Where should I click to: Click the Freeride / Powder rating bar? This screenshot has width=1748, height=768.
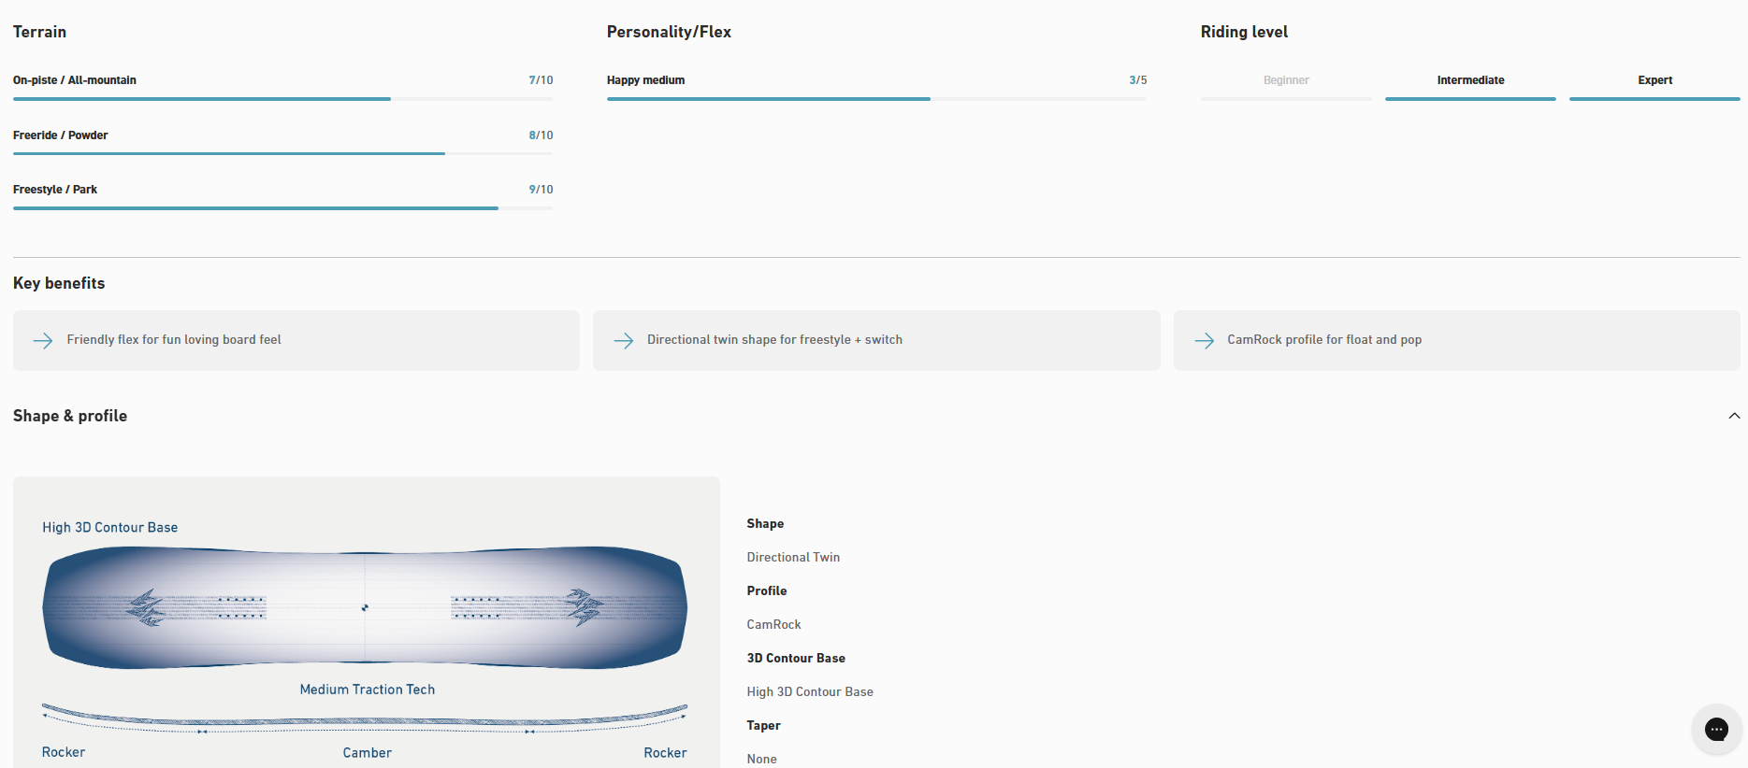click(x=282, y=153)
